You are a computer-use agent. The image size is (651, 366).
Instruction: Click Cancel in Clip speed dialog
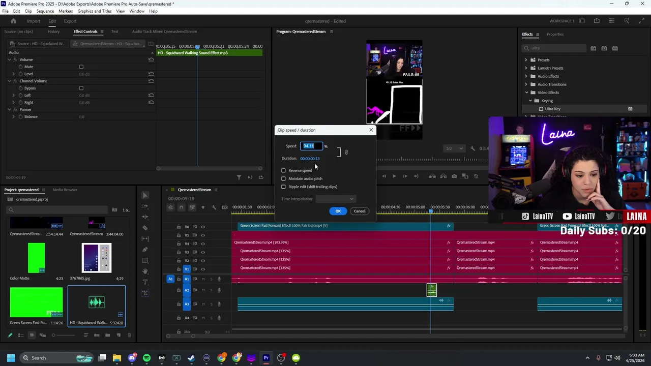click(360, 211)
